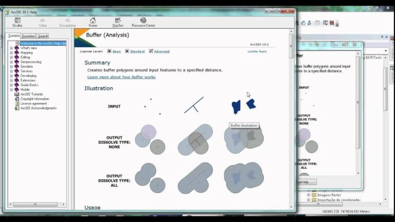Image resolution: width=395 pixels, height=222 pixels.
Task: Toggle the Advanced license level checkbox
Action: [x=151, y=51]
